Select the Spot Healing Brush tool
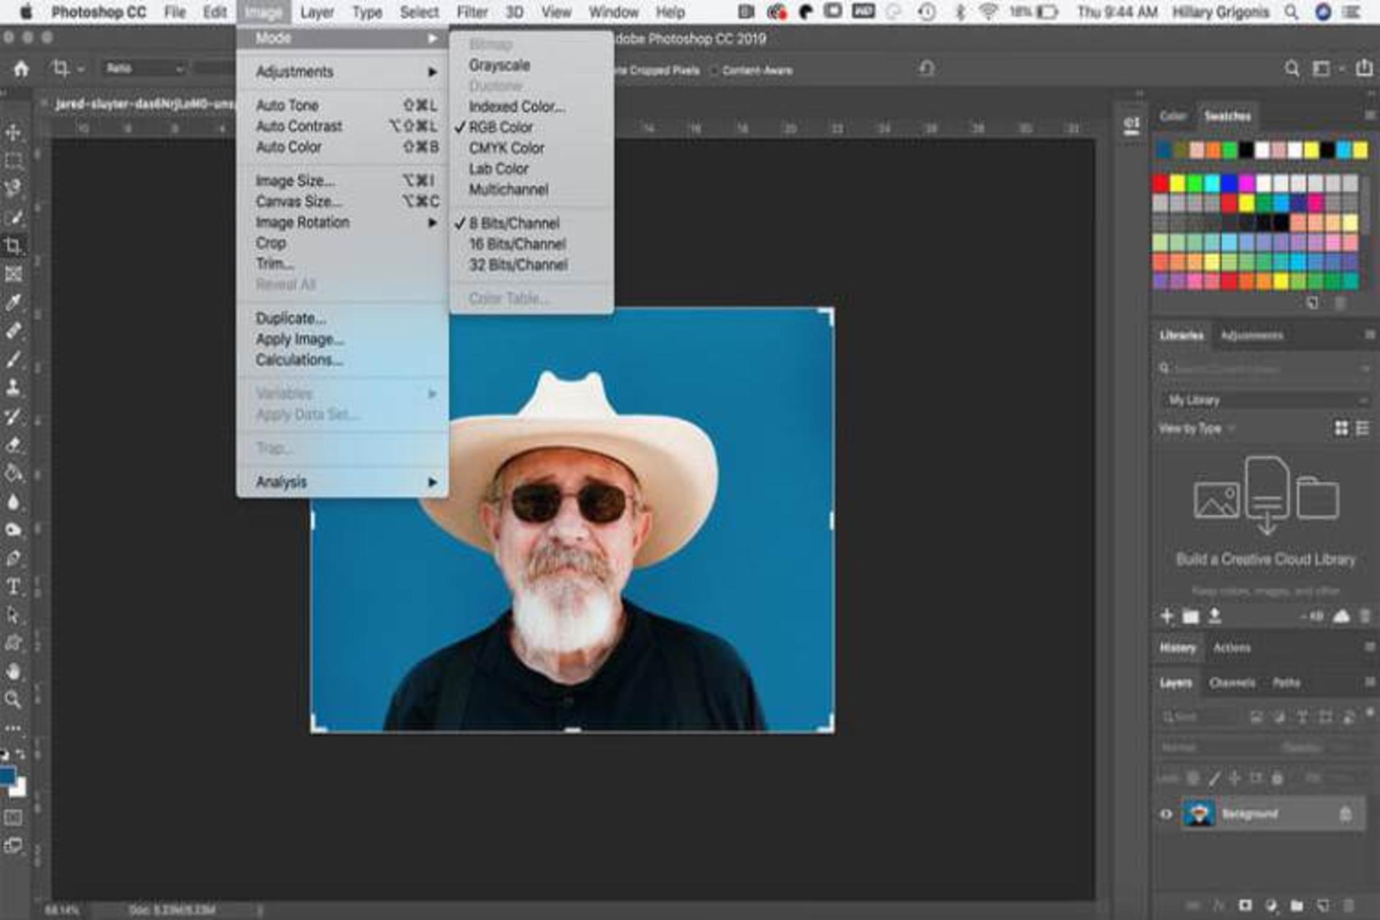1380x920 pixels. coord(13,331)
